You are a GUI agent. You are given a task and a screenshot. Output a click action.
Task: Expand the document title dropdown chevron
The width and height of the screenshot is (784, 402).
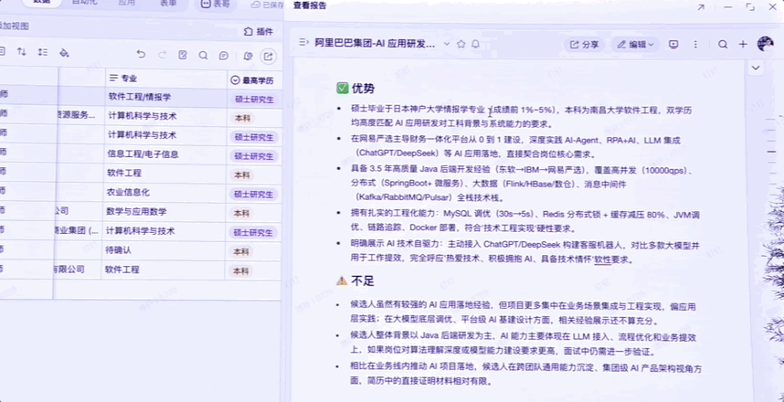click(x=447, y=44)
